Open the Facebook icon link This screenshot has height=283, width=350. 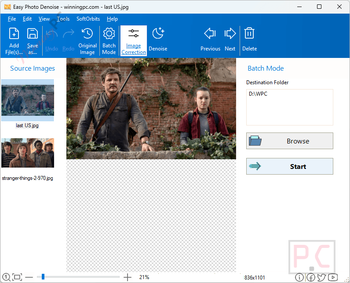[311, 277]
